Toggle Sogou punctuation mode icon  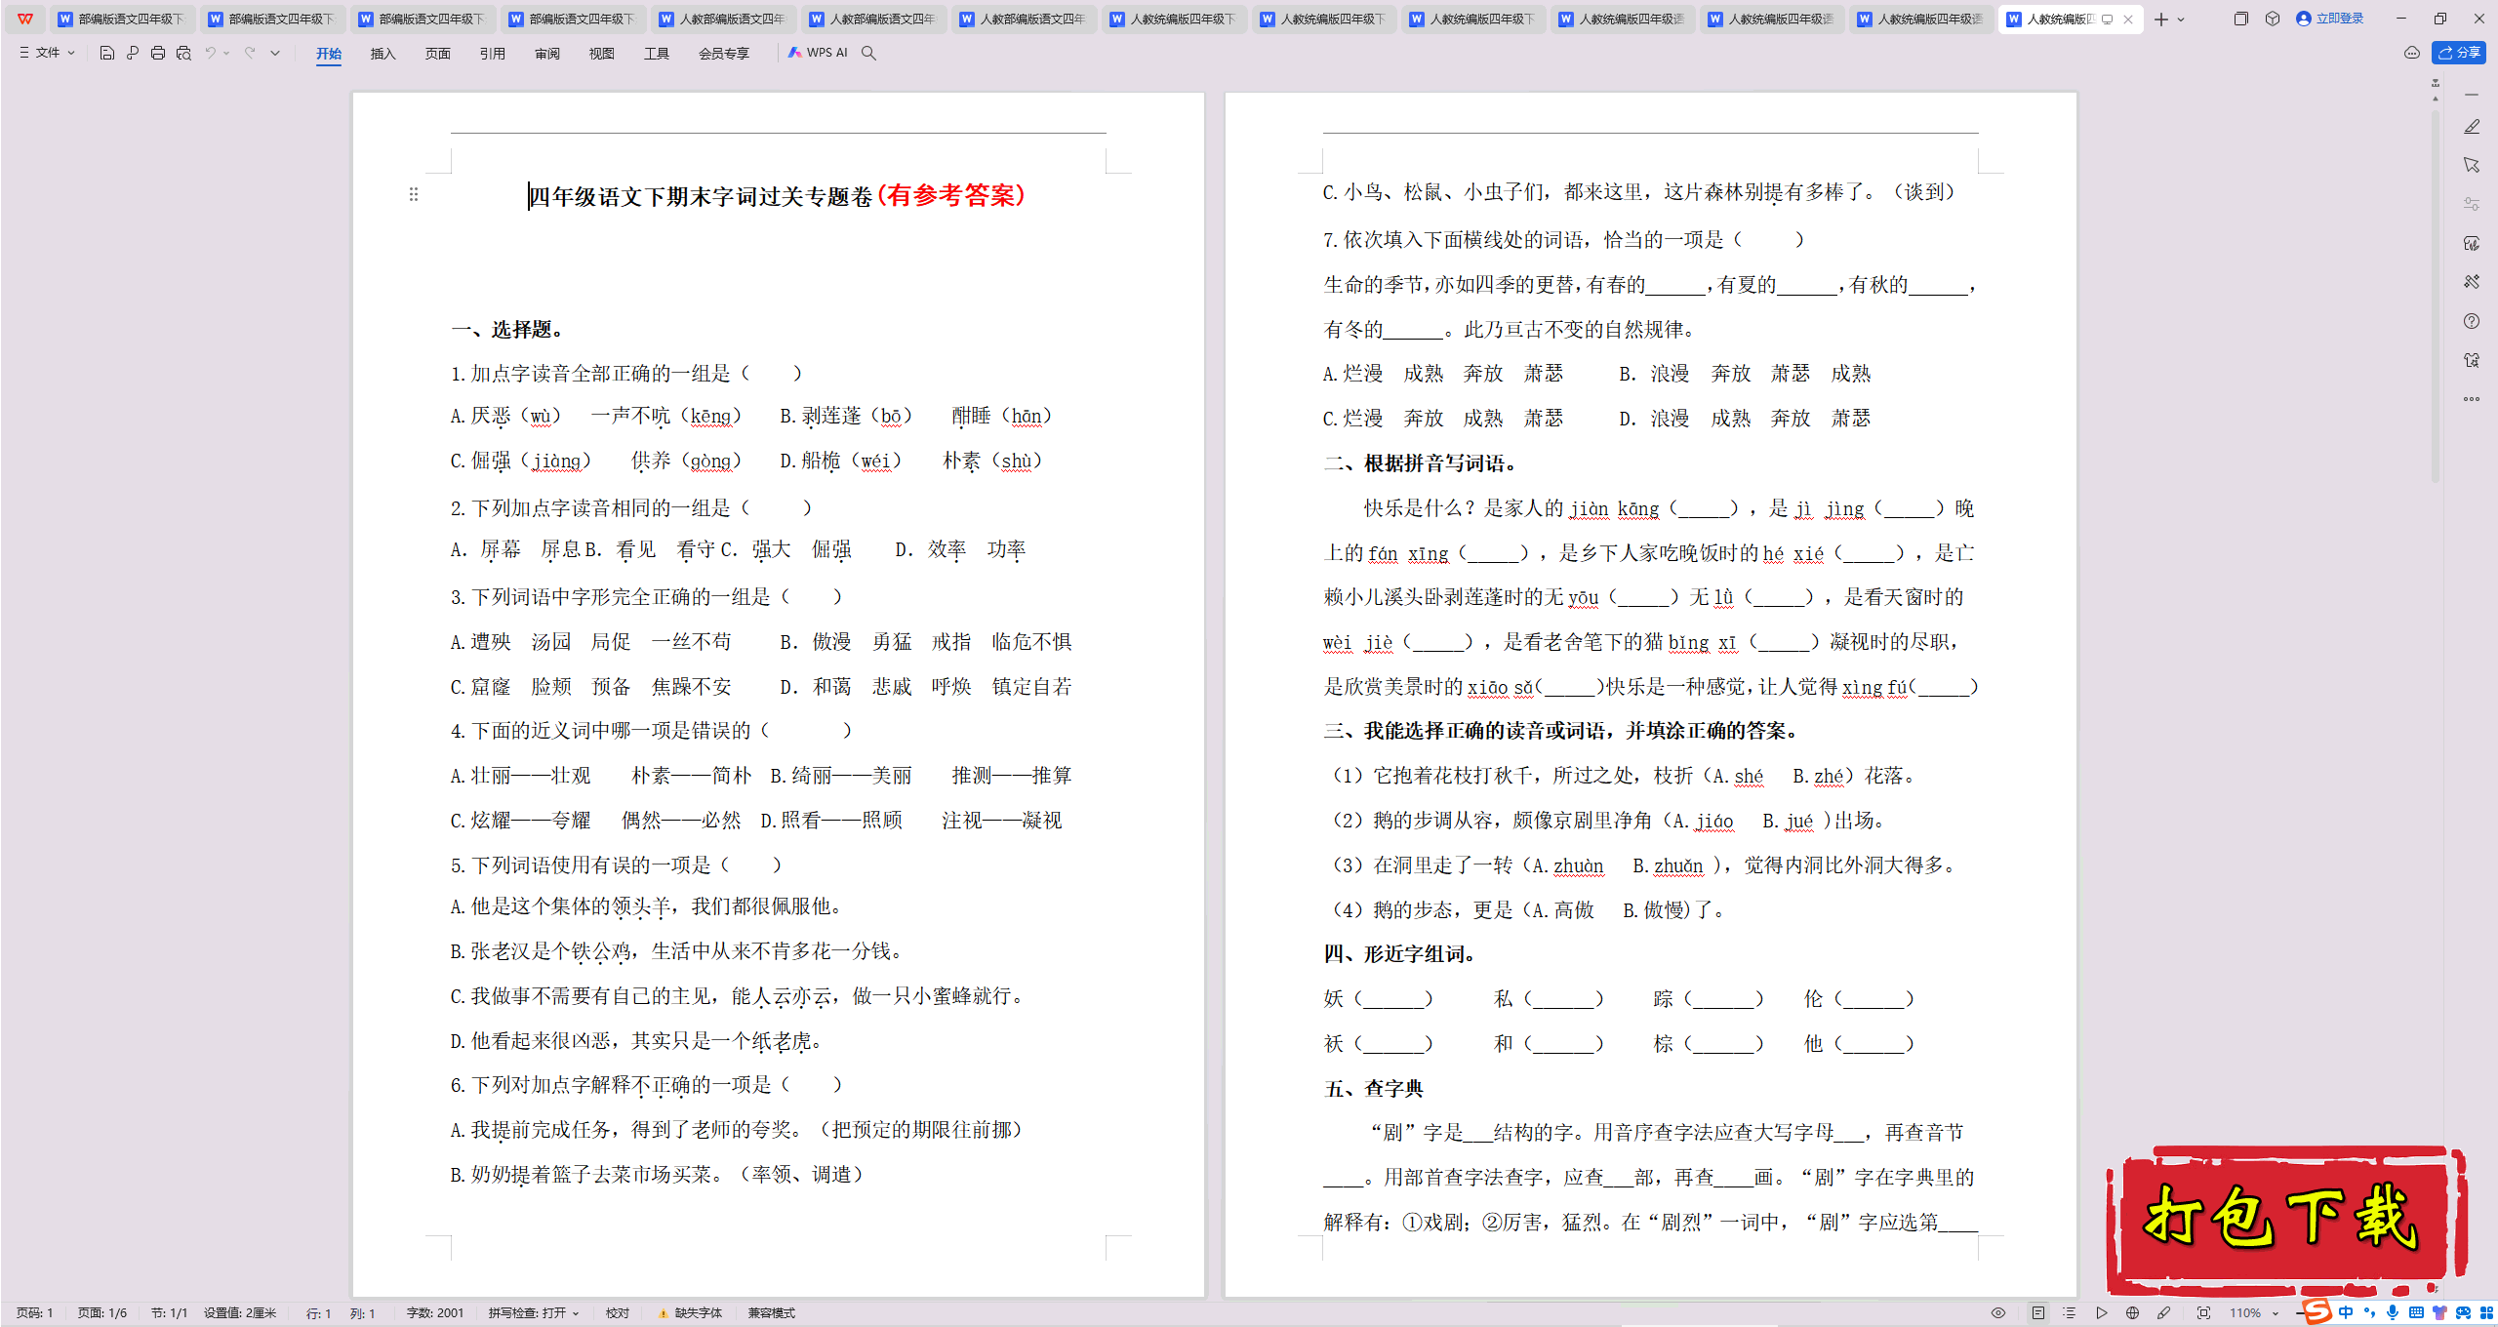point(2369,1312)
